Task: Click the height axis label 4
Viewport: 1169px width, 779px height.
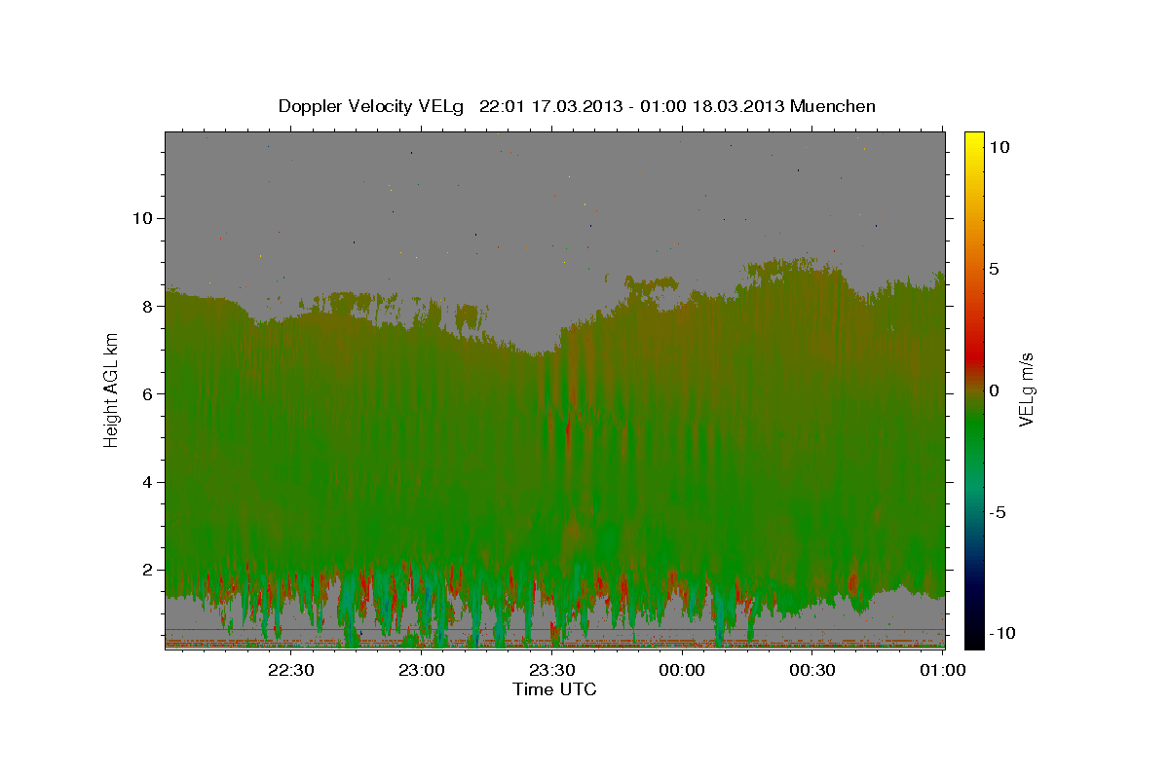Action: (x=148, y=482)
